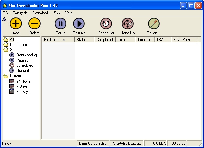Sort by Status column header
The height and width of the screenshot is (148, 204).
(84, 40)
